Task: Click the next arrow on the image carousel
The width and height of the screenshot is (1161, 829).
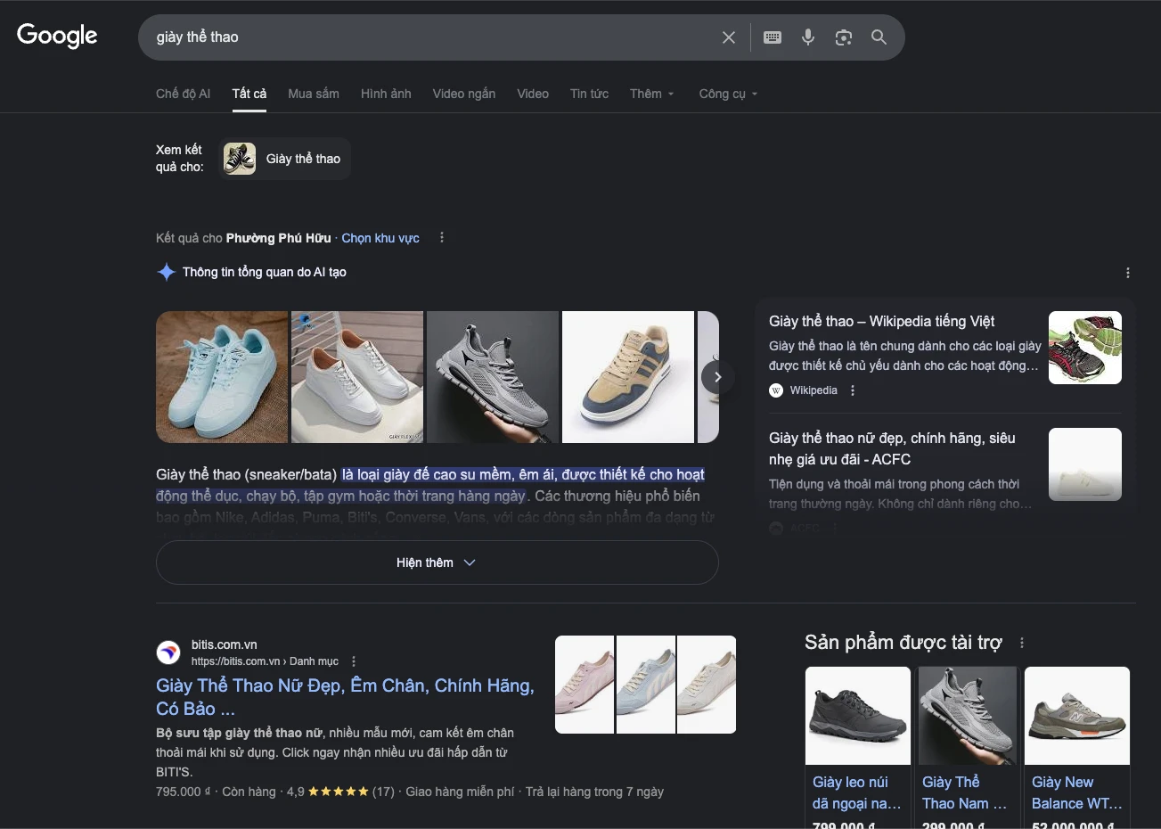Action: pos(717,376)
